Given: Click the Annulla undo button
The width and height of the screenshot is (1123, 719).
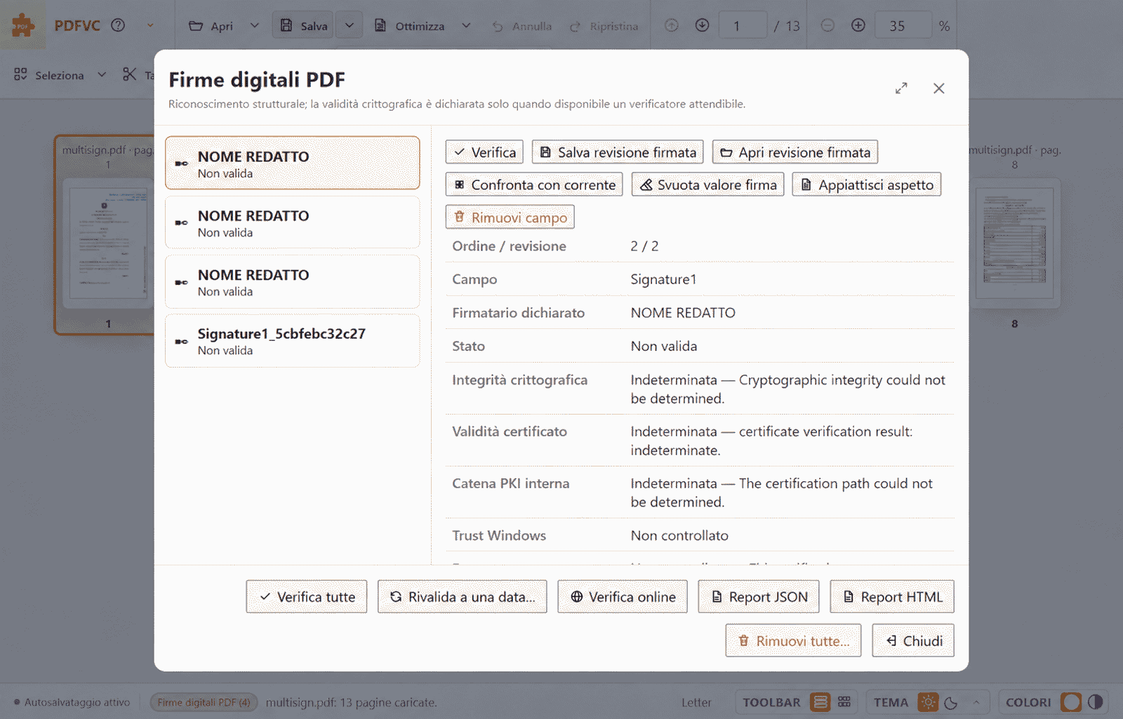Looking at the screenshot, I should pos(521,26).
